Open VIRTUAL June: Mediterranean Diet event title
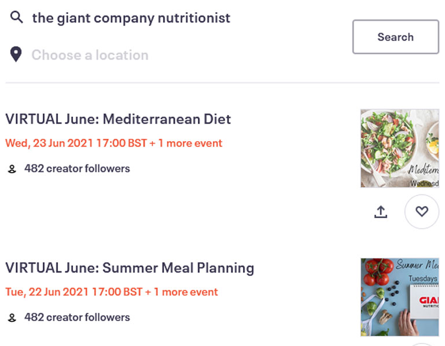Screen dimensions: 445x346 (x=118, y=119)
